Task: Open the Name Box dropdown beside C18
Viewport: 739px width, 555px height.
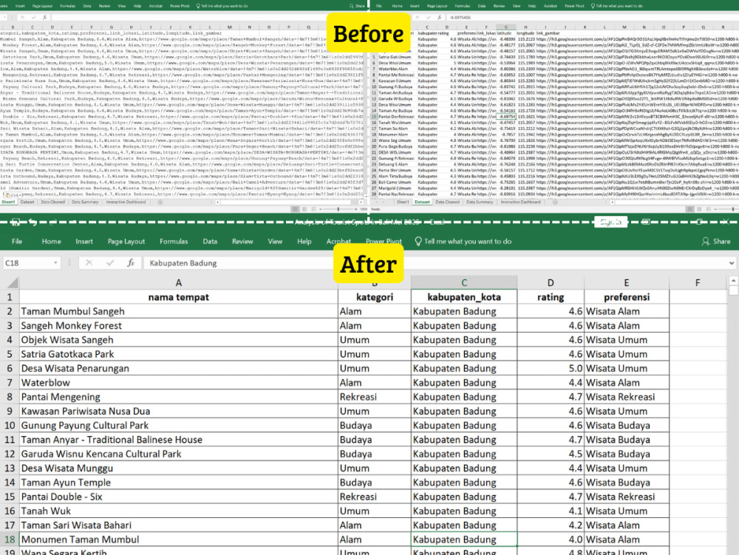Action: pos(55,263)
